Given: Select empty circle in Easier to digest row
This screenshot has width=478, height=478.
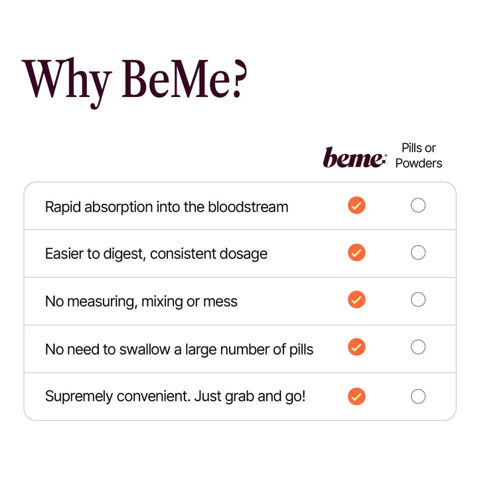Looking at the screenshot, I should [x=418, y=253].
